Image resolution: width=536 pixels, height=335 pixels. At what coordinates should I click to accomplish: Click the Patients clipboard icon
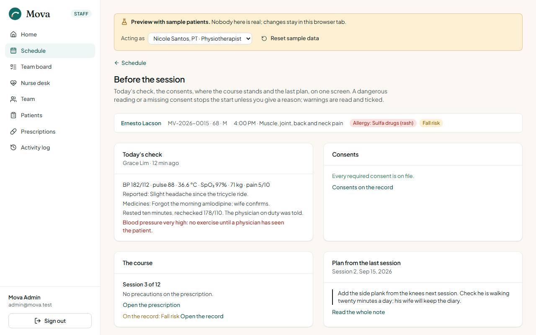pos(13,115)
